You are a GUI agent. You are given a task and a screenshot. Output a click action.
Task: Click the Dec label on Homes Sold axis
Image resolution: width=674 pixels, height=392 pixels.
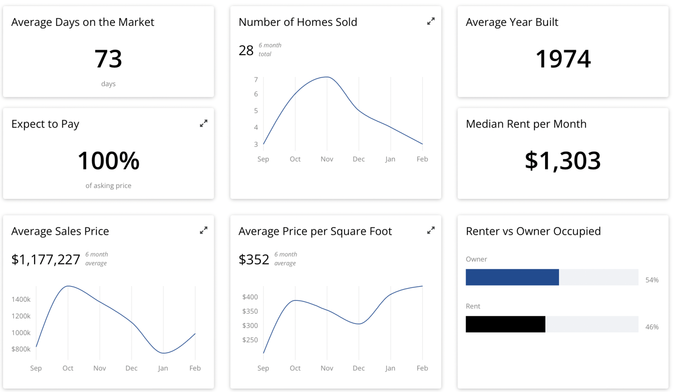click(359, 159)
